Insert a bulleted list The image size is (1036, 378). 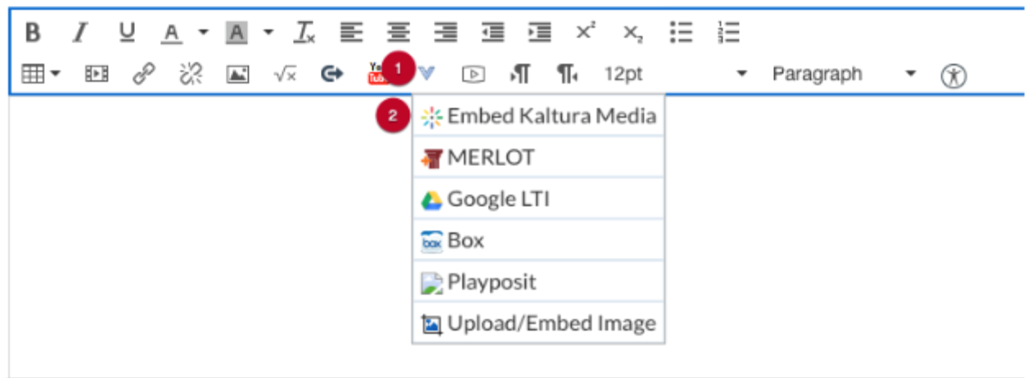point(681,33)
